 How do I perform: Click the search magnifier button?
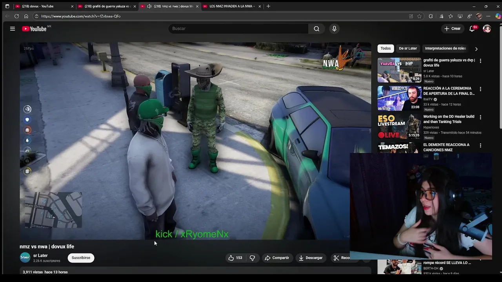click(x=316, y=29)
